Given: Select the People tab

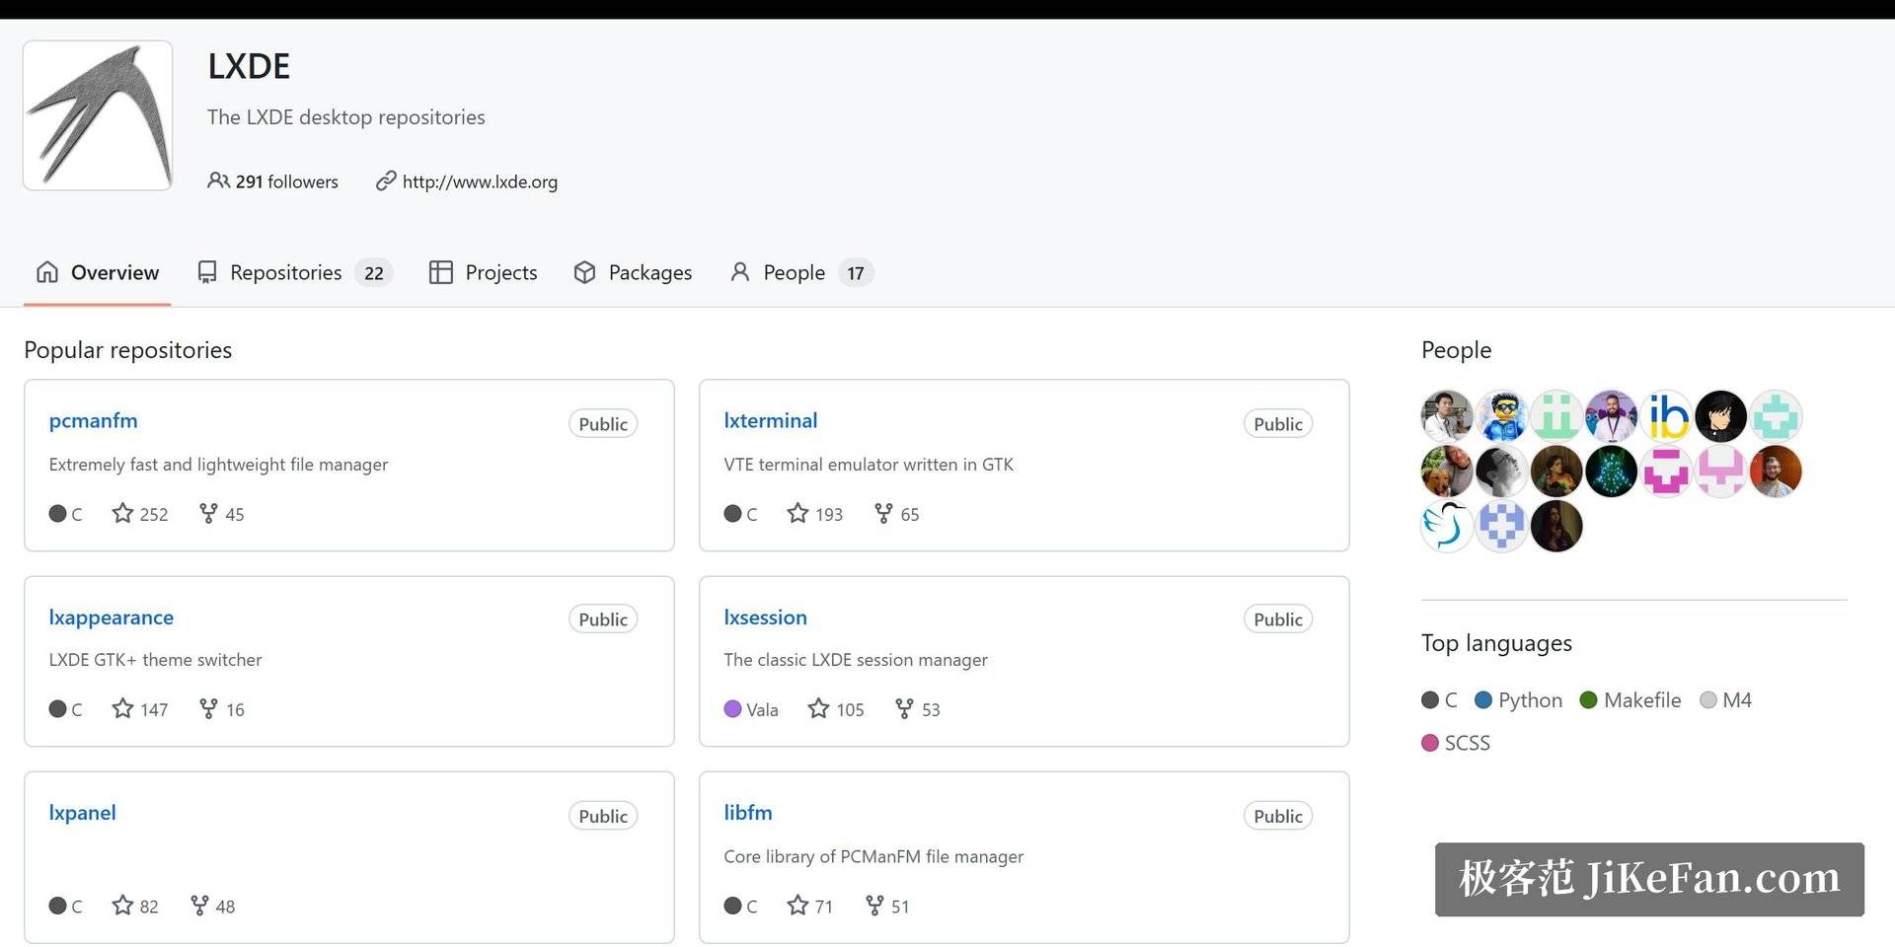Looking at the screenshot, I should 801,272.
